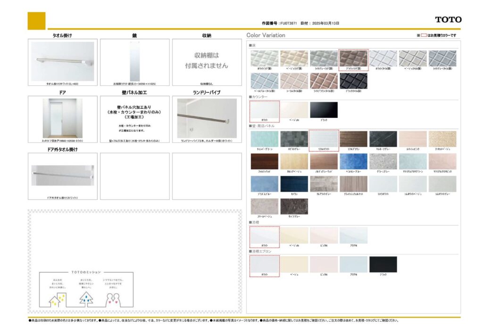483x334 pixels.
Task: Click the water droplets illustration in the mission box
Action: (86, 297)
